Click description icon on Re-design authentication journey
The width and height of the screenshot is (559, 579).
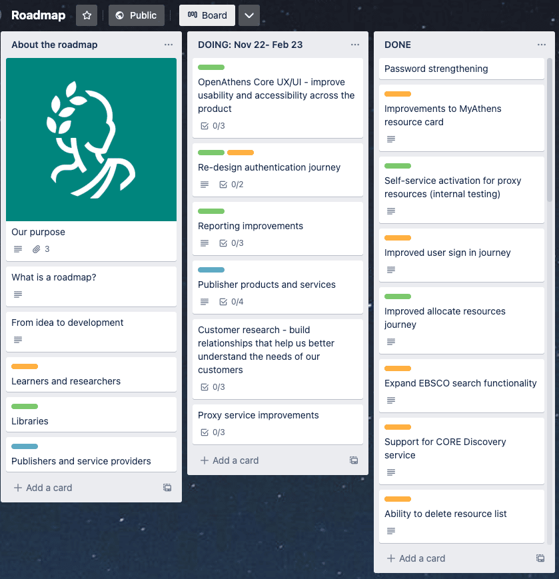click(204, 185)
